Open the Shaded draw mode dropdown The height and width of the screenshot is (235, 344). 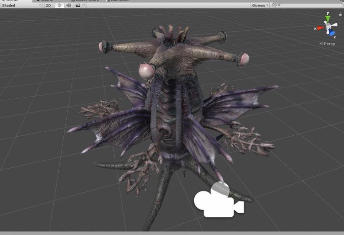[21, 5]
